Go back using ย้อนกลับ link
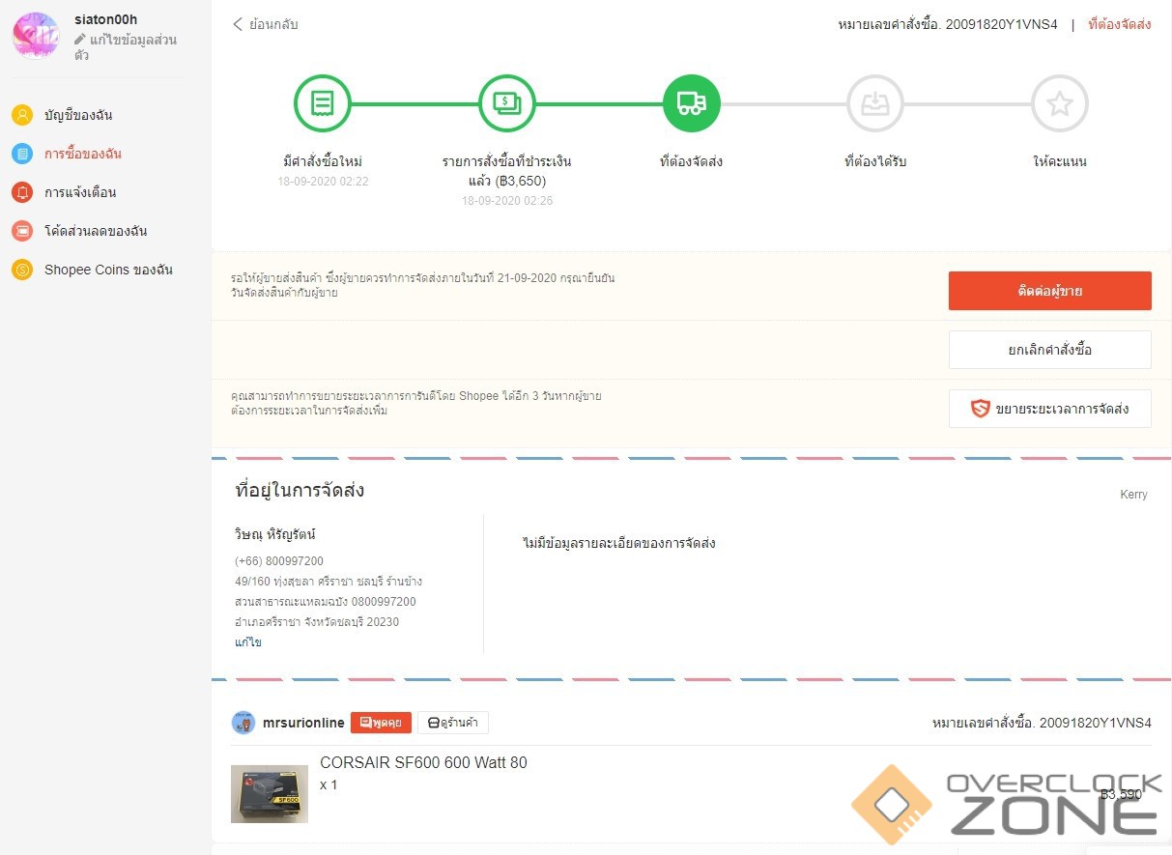 [266, 24]
